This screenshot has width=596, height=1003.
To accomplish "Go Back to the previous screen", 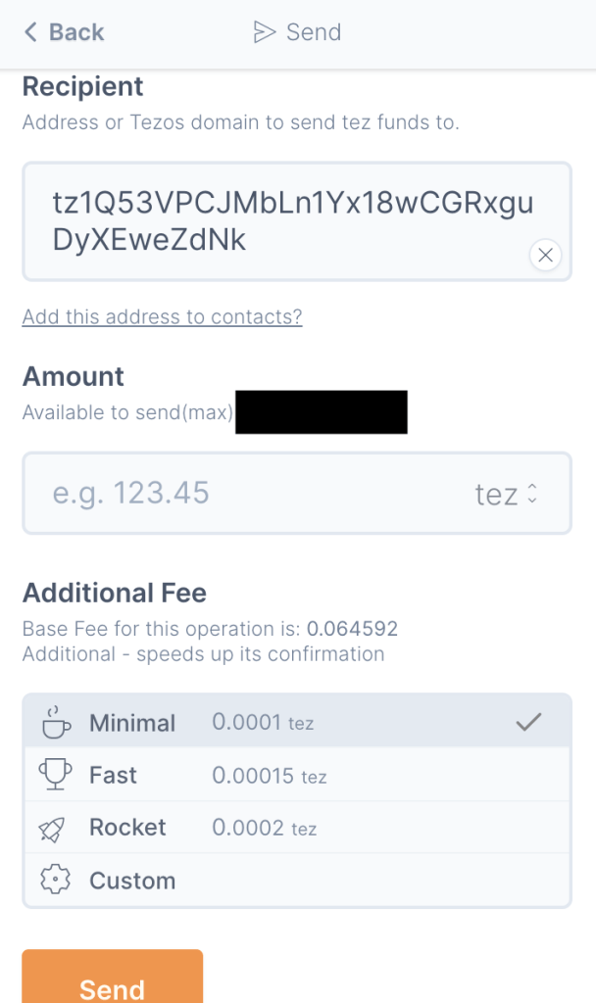I will click(x=65, y=32).
